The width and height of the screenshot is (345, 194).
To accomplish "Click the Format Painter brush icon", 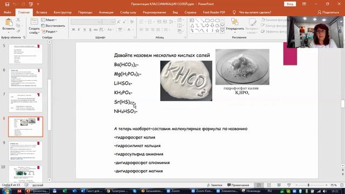I will coord(18,31).
